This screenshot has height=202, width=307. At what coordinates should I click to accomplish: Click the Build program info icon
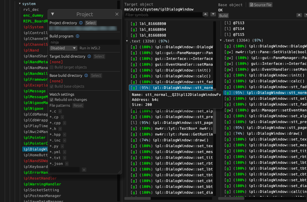click(78, 36)
